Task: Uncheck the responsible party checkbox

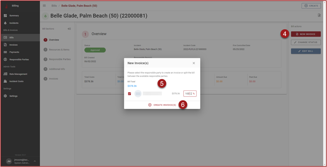Action: pyautogui.click(x=129, y=94)
